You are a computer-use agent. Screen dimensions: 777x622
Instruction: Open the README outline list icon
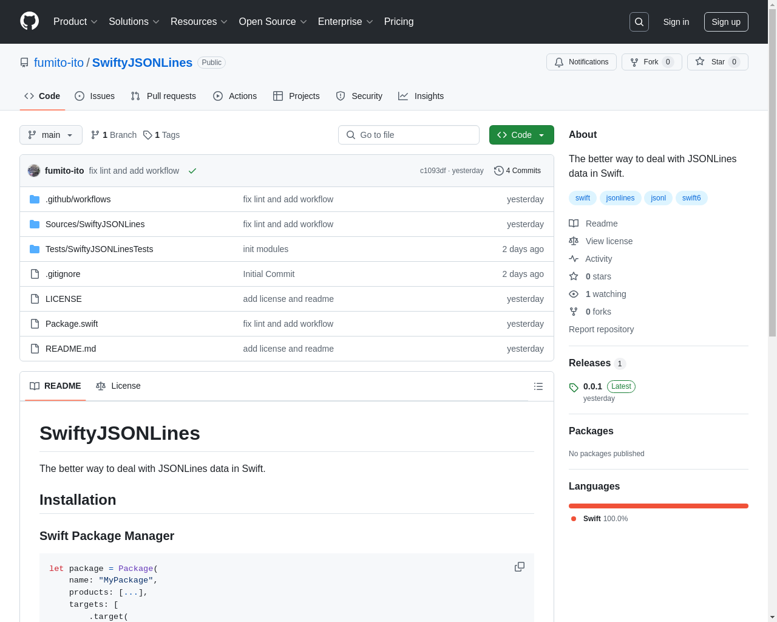point(538,386)
